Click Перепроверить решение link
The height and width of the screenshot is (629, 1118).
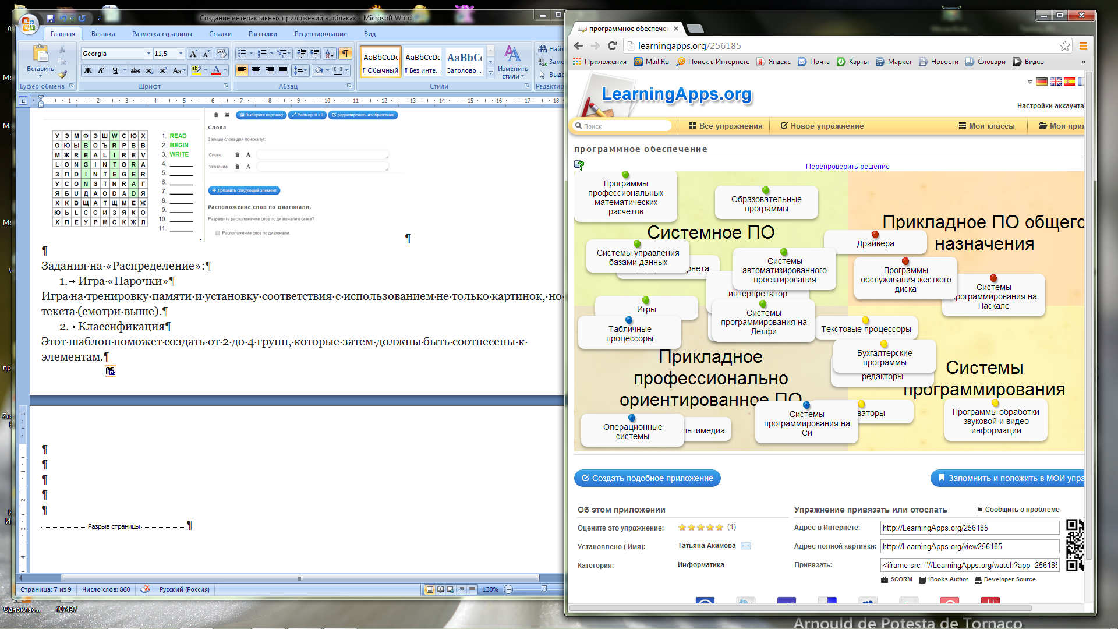847,167
